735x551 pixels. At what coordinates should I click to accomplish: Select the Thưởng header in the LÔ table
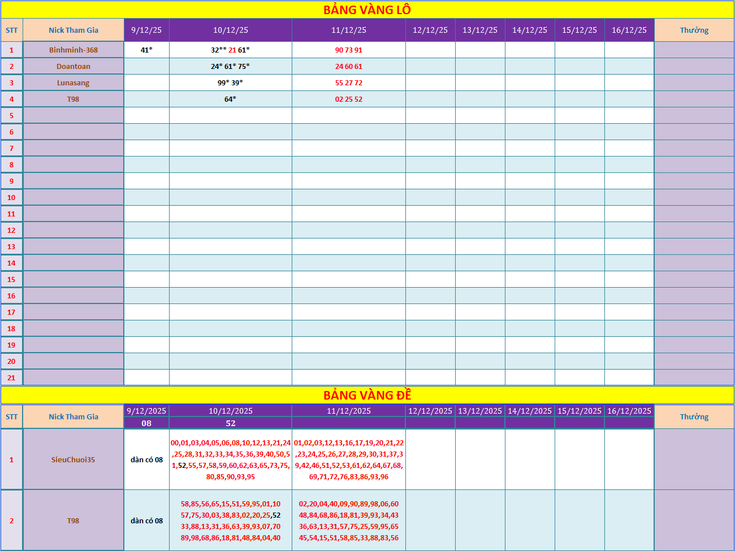(694, 30)
